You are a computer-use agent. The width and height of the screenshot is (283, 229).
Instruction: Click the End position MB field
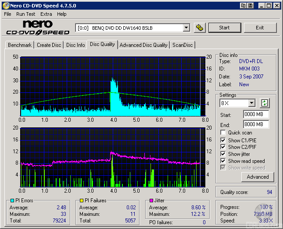(x=256, y=124)
